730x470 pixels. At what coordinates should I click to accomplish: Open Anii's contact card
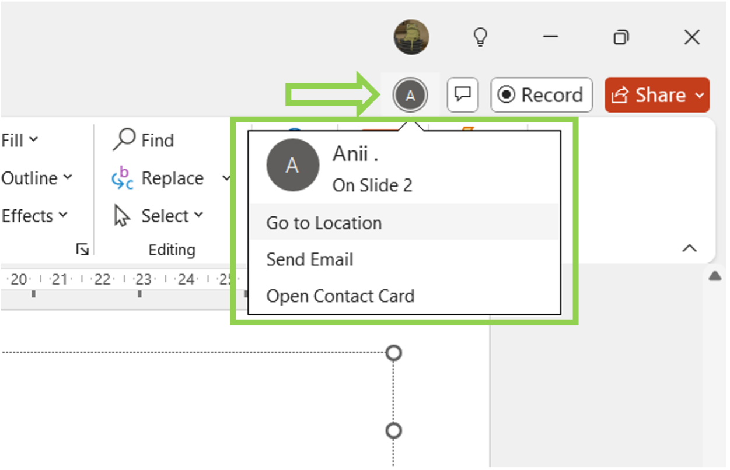(340, 296)
